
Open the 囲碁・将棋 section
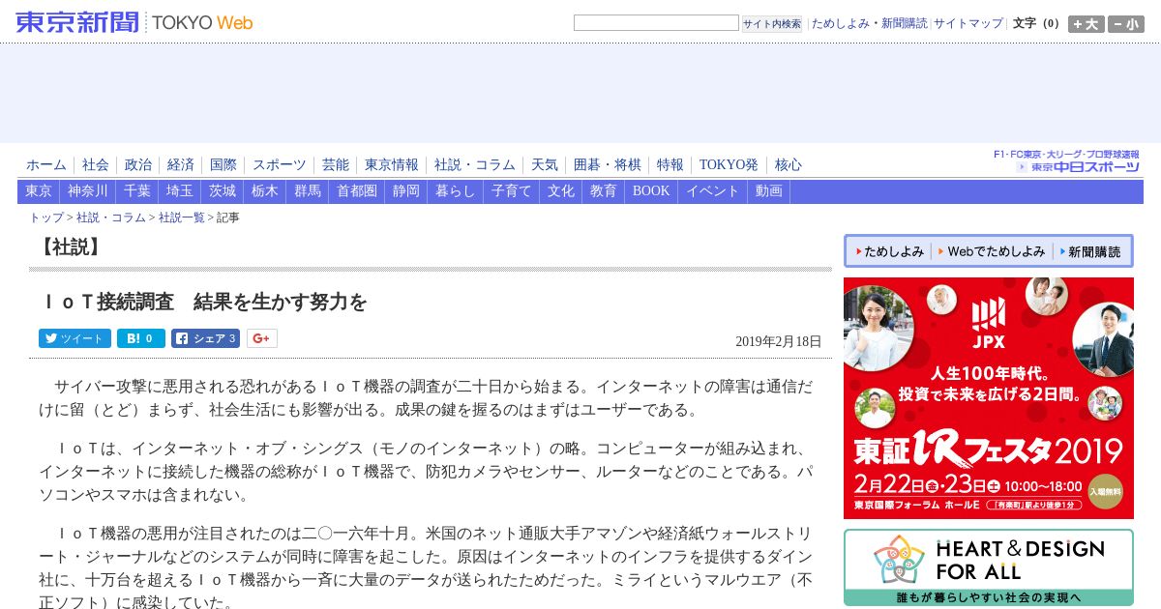click(x=608, y=165)
